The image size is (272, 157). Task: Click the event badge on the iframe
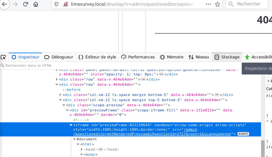(x=243, y=134)
